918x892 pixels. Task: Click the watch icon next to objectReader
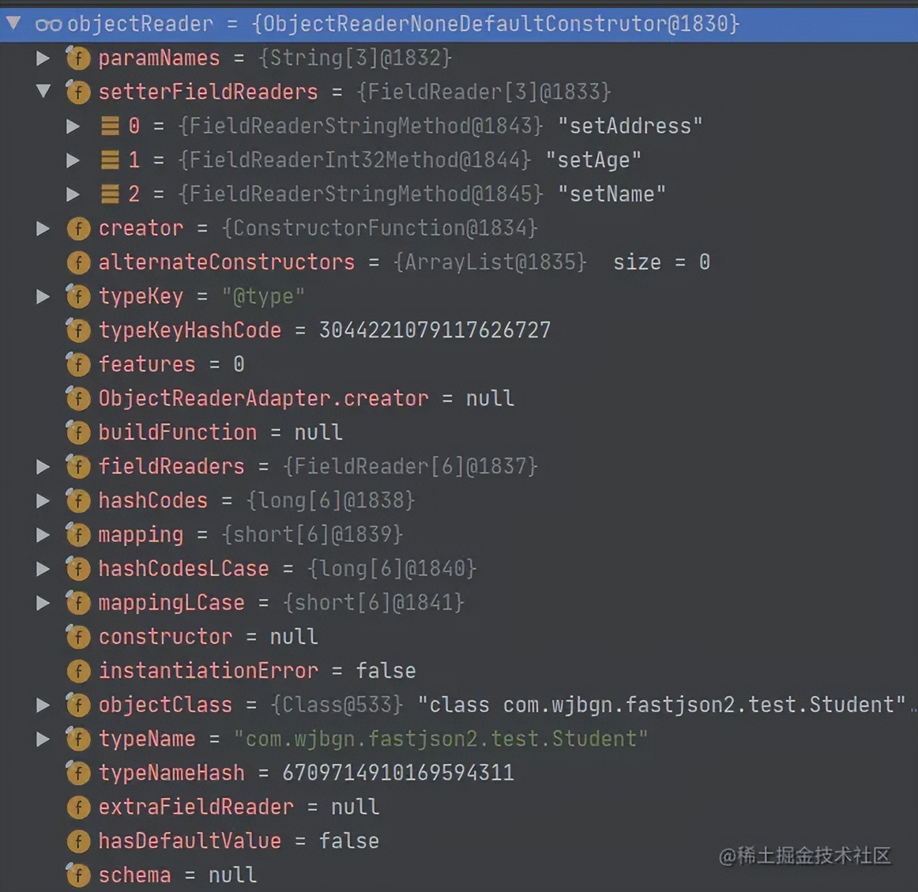click(x=49, y=24)
